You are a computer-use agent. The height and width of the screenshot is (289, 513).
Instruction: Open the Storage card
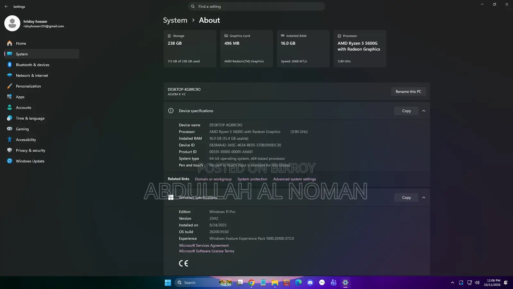(x=190, y=48)
